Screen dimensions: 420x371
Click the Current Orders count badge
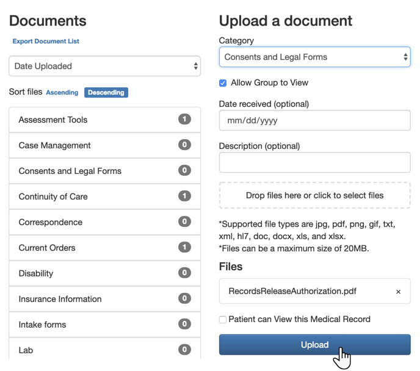pos(184,248)
